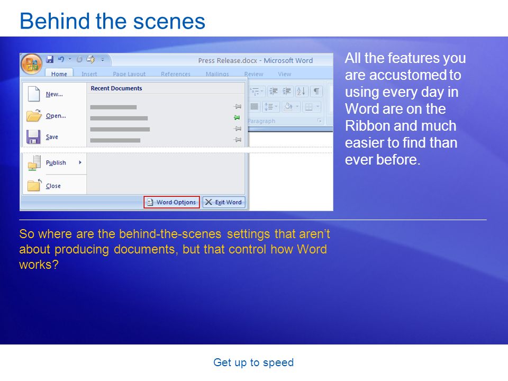Choose New... in the Office menu
This screenshot has width=508, height=381.
click(54, 94)
